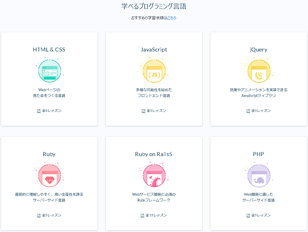Image resolution: width=308 pixels, height=232 pixels.
Task: Click the Ruby on Rails5 pink icon
Action: click(154, 175)
